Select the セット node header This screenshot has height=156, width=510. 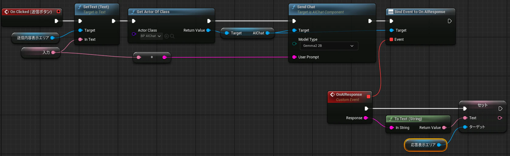point(482,105)
